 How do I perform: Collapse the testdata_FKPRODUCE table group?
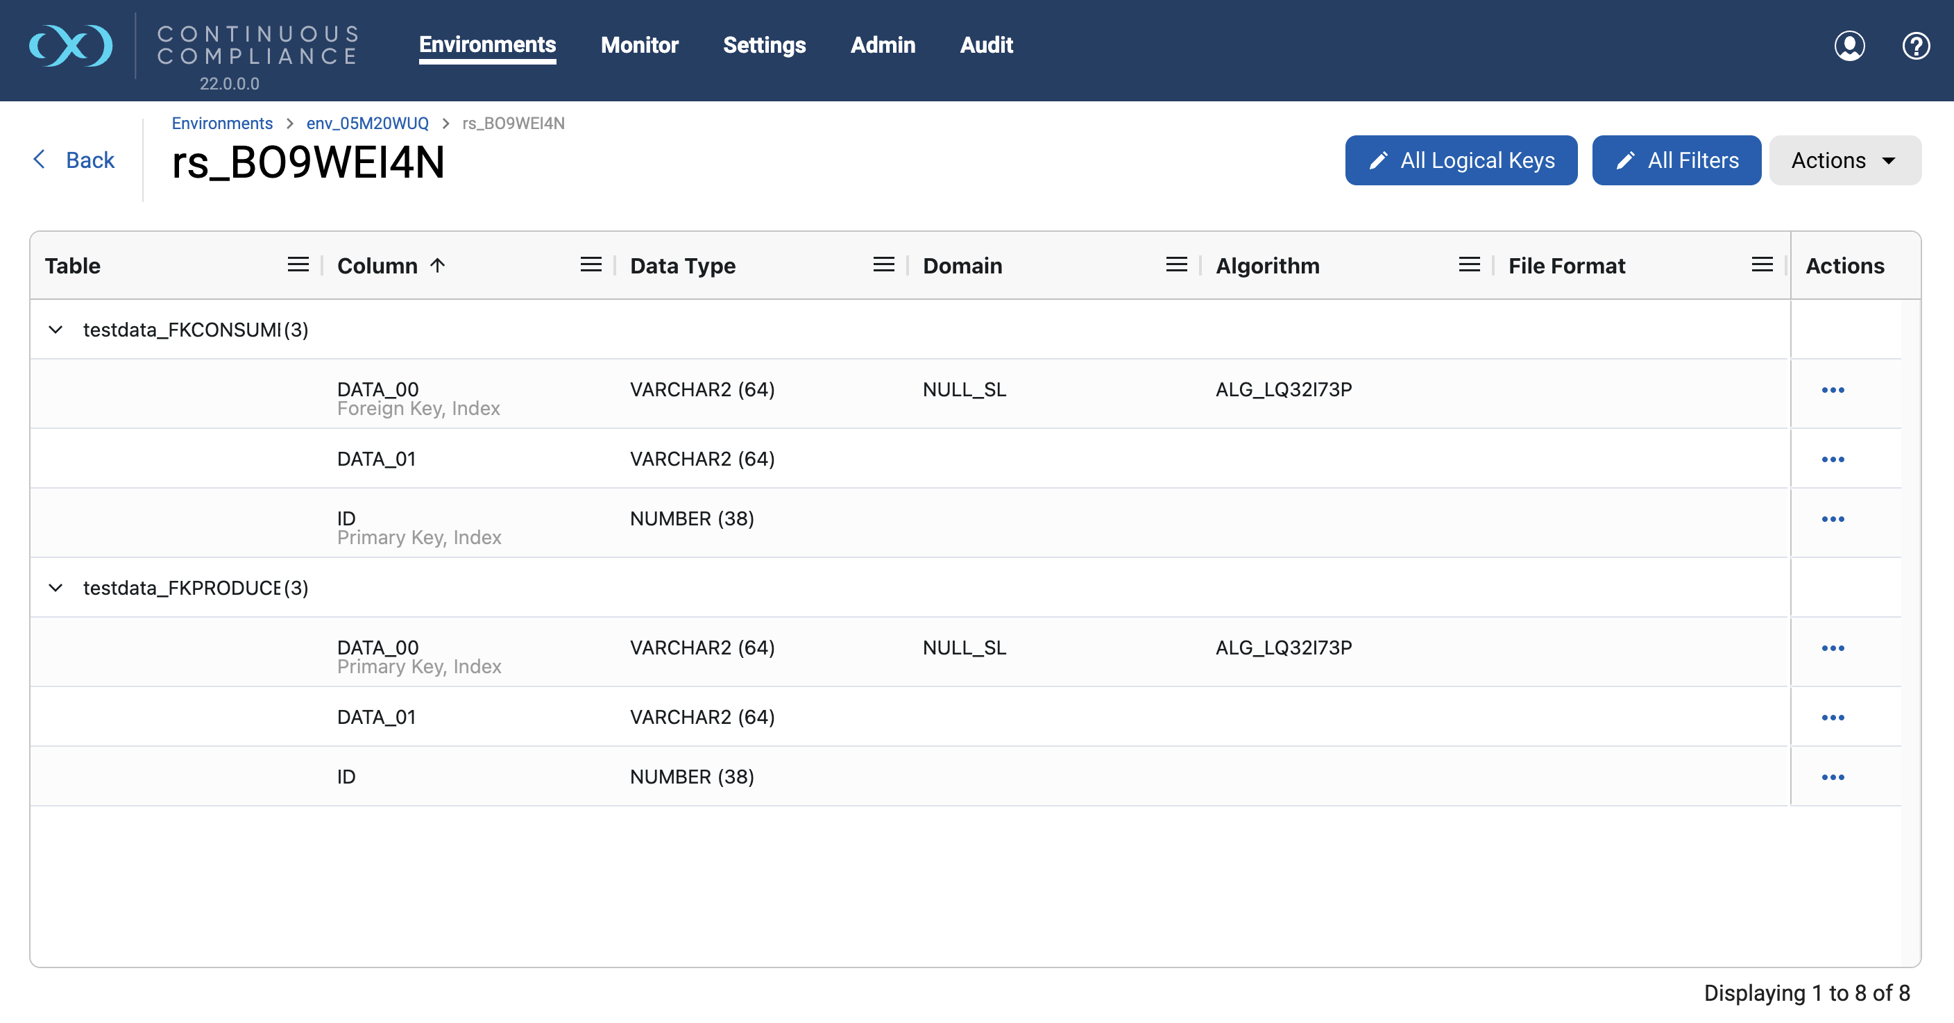click(56, 587)
